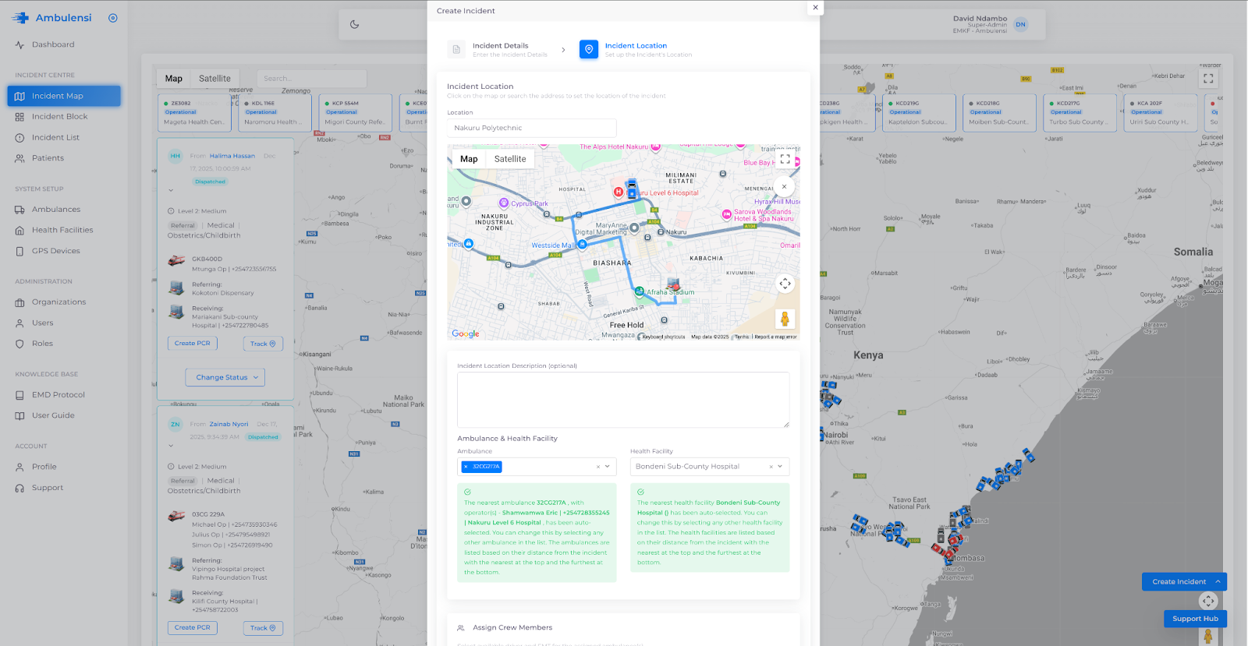Click the Incident Location step pin icon
This screenshot has width=1248, height=646.
pos(589,50)
